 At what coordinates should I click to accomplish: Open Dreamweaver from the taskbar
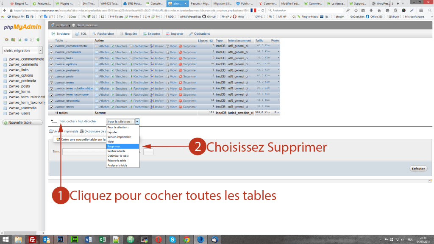coord(74,240)
